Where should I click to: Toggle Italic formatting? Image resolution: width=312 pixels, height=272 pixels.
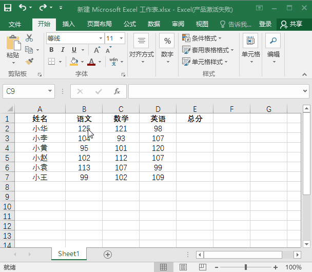coord(63,50)
